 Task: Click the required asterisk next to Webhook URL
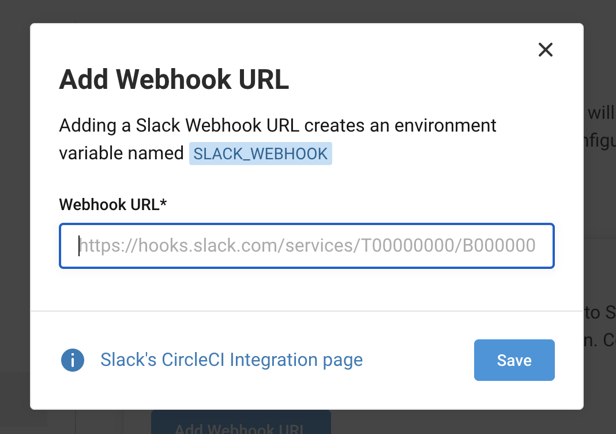[163, 203]
